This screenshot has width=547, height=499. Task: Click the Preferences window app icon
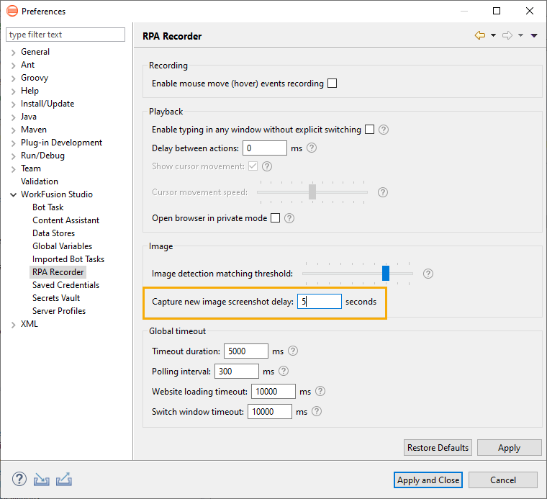12,12
